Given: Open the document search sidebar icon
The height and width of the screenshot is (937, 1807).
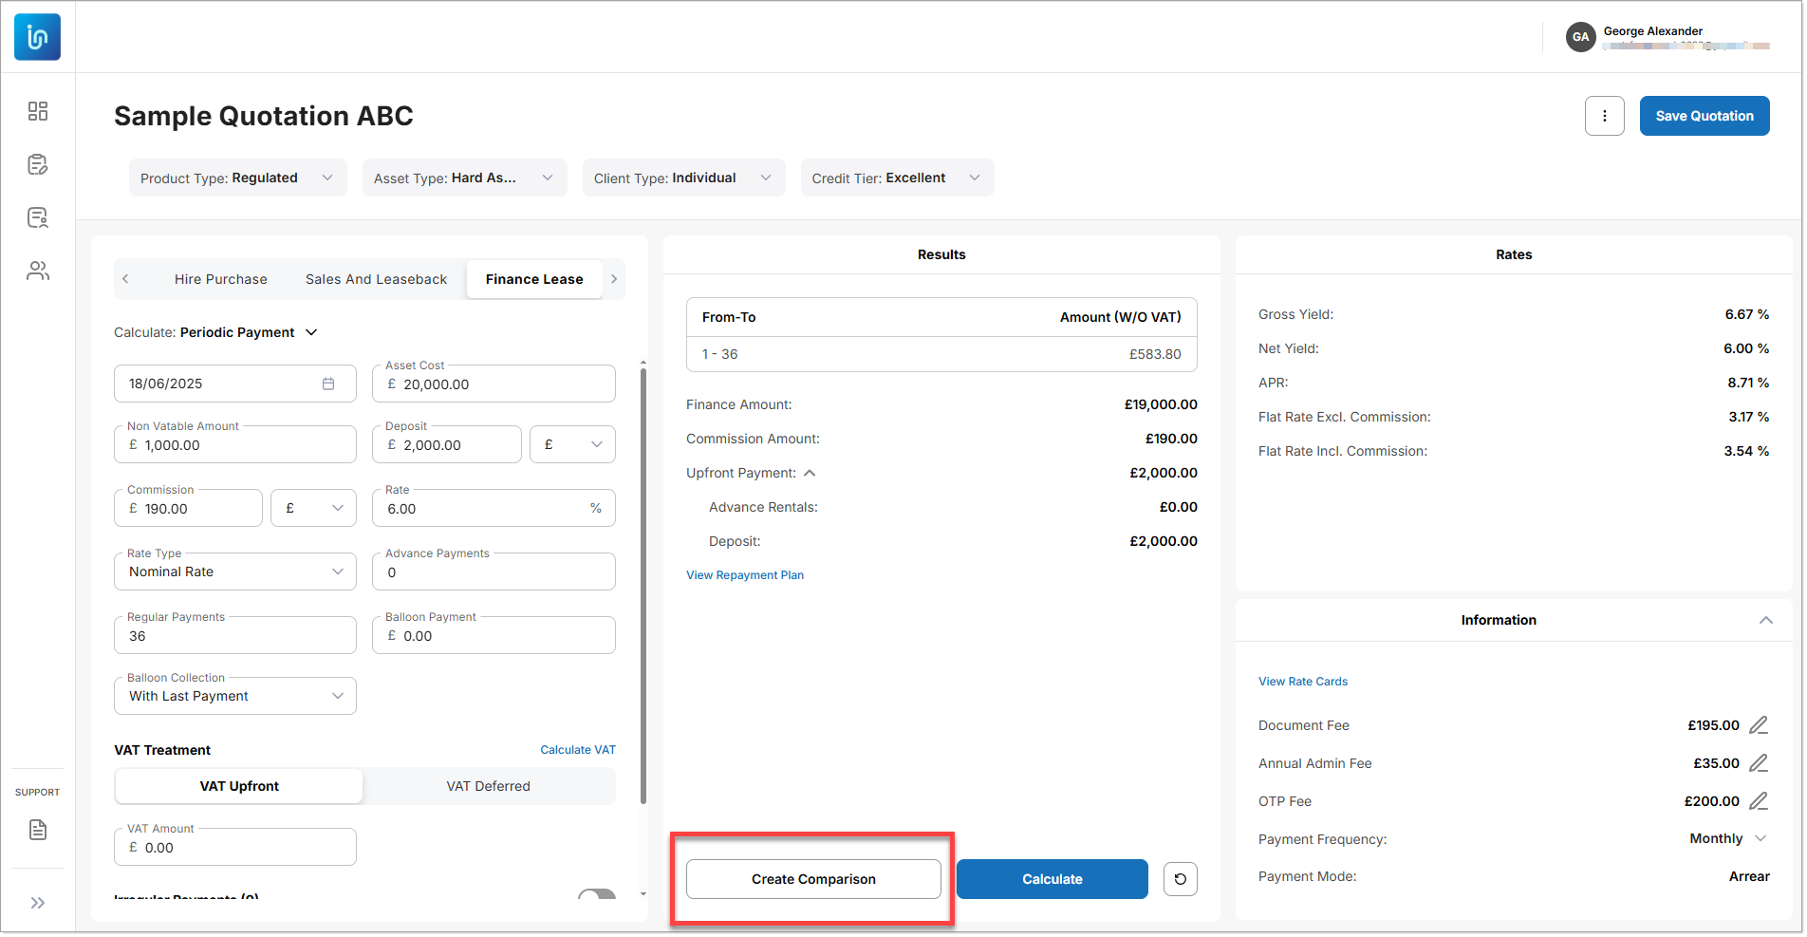Looking at the screenshot, I should pos(38,217).
